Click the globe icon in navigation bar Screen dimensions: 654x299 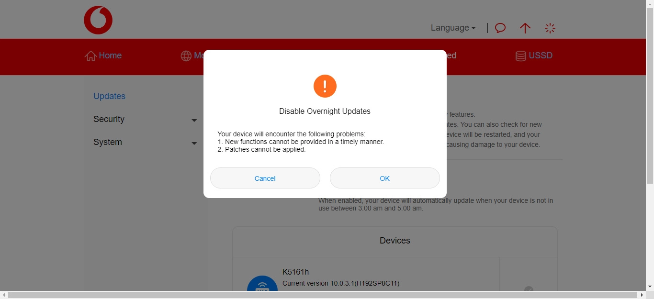tap(186, 56)
